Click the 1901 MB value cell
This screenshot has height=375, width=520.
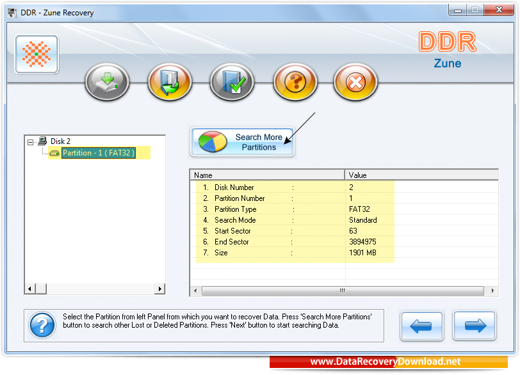(362, 253)
